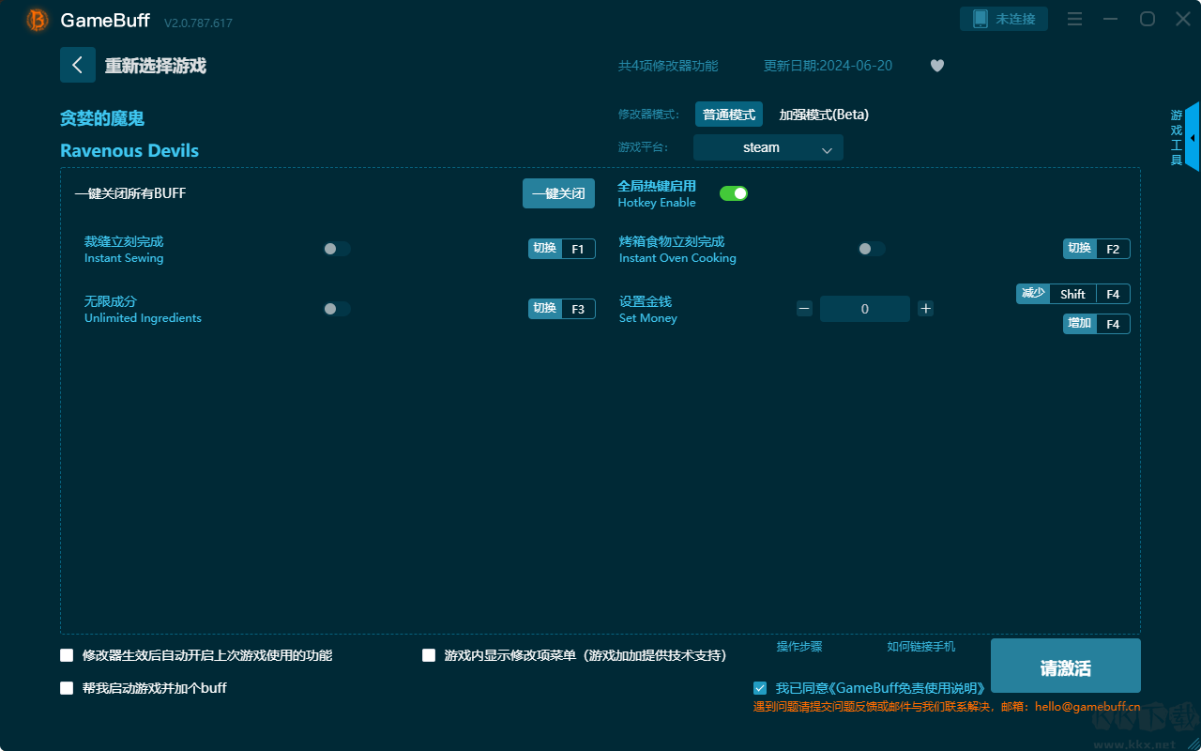Viewport: 1201px width, 751px height.
Task: Increase money with the plus icon
Action: pos(925,308)
